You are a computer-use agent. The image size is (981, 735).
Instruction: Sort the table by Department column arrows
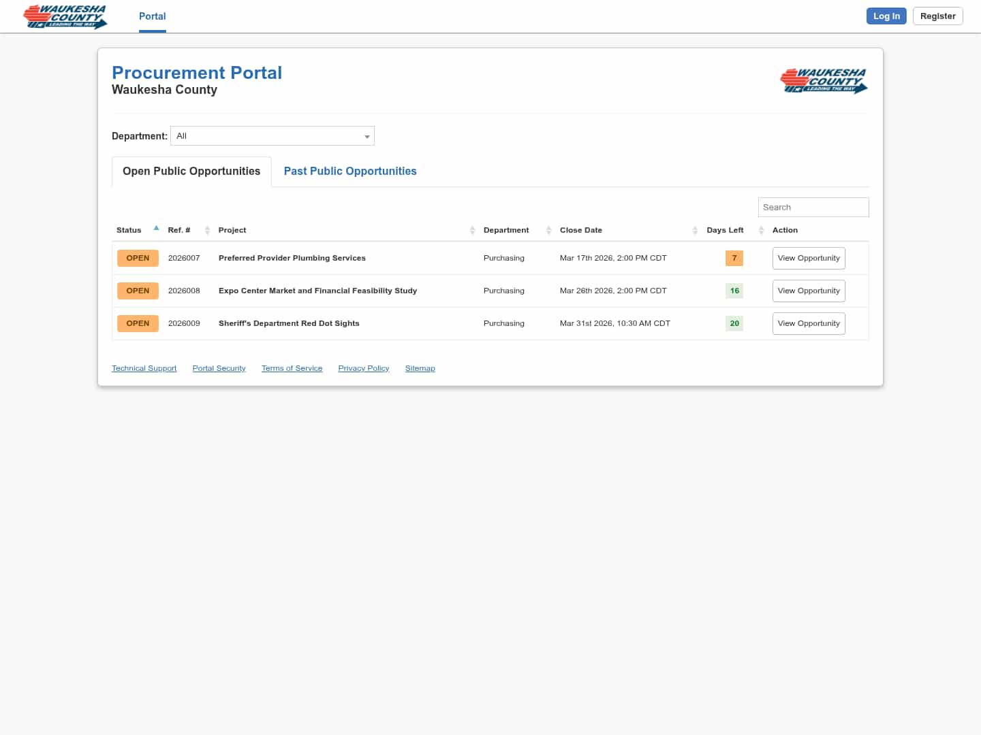[549, 230]
